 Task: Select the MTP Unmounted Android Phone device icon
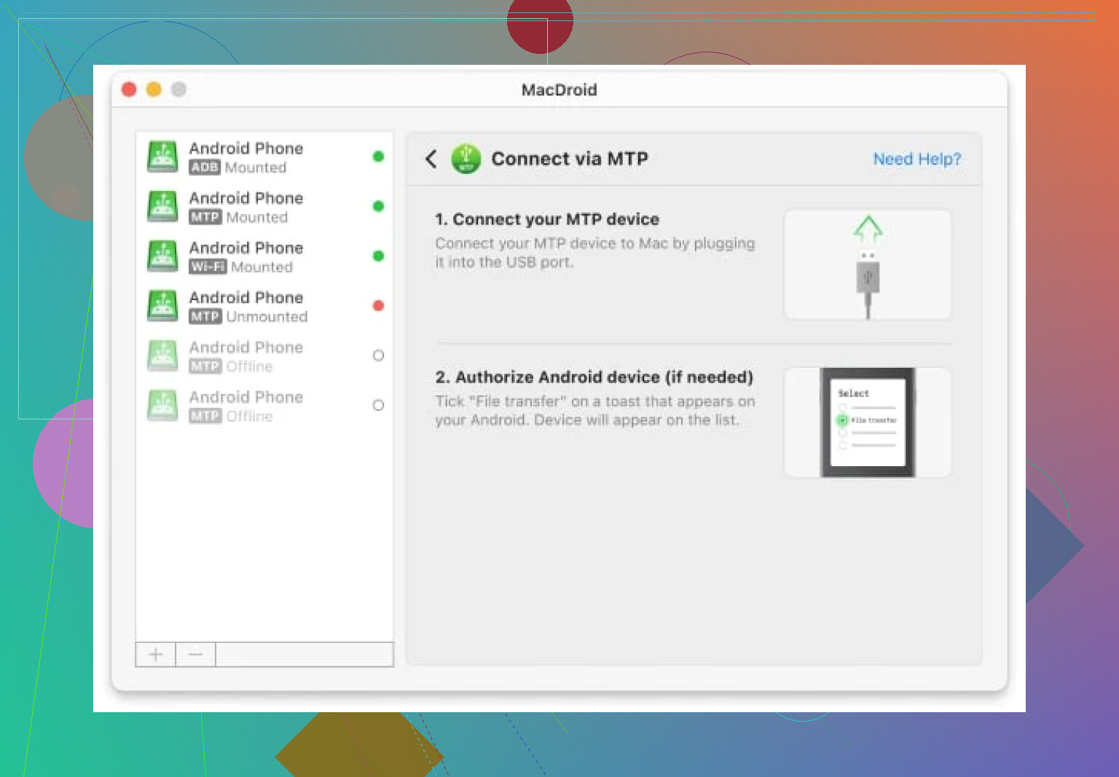click(x=162, y=306)
